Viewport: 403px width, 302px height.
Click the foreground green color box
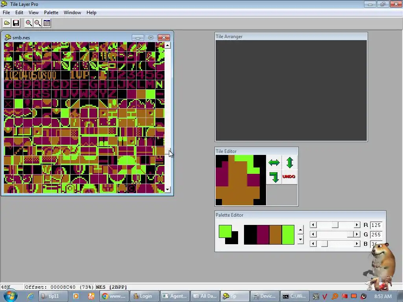click(x=225, y=231)
